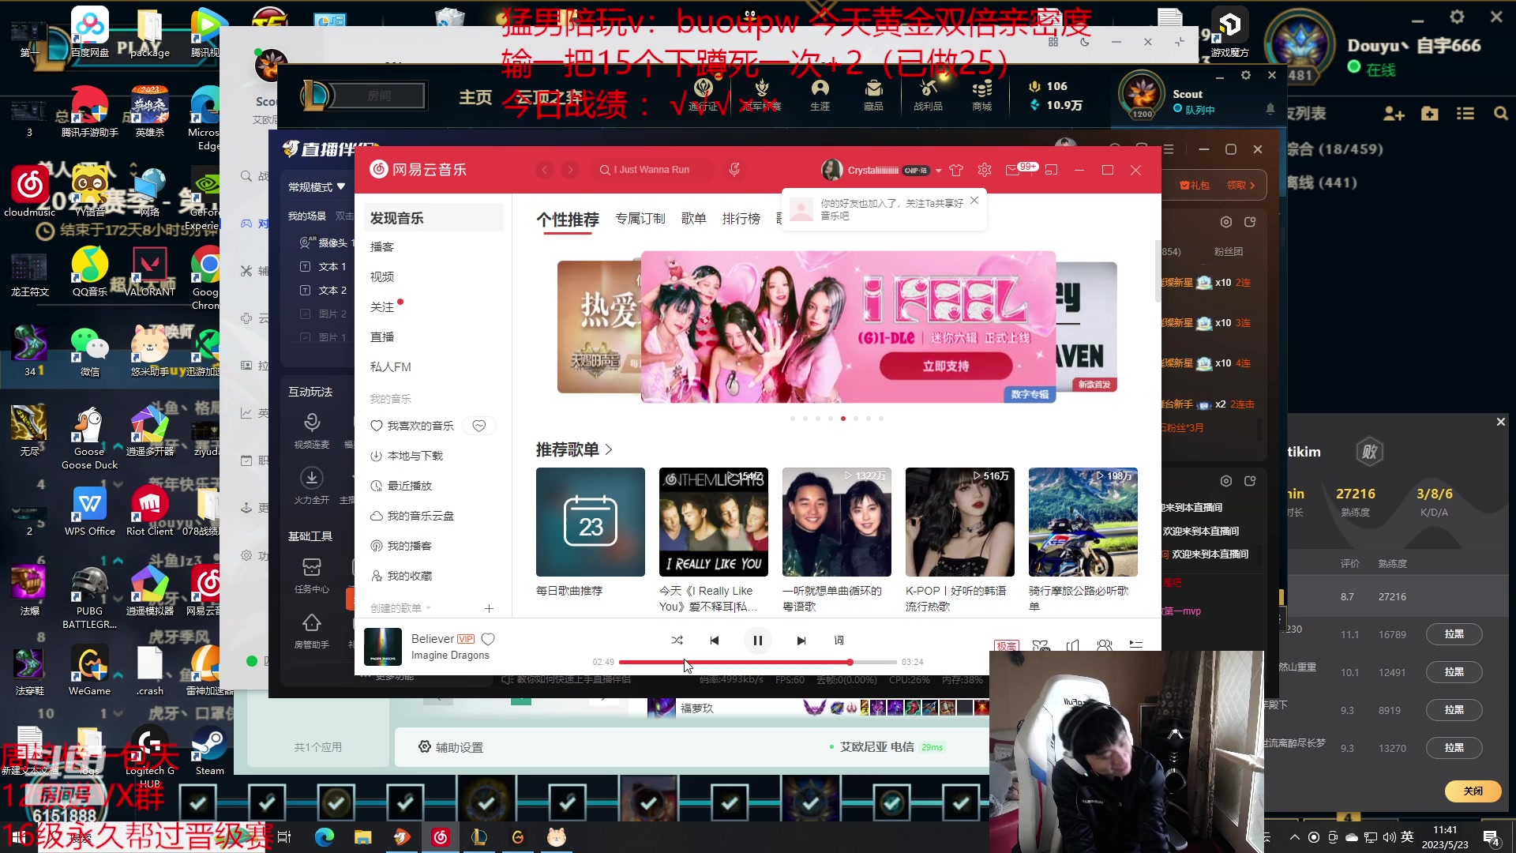Click on the song progress bar
This screenshot has width=1516, height=853.
(x=757, y=662)
